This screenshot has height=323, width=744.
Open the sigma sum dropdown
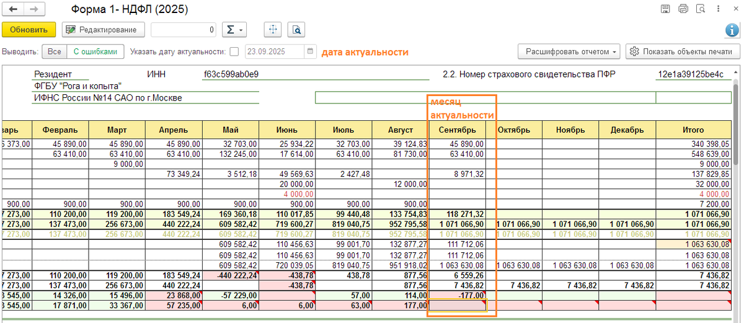click(x=234, y=29)
